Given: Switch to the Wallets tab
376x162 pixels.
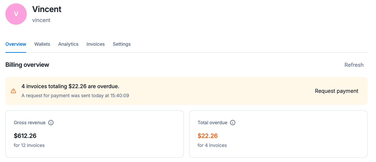Looking at the screenshot, I should pos(42,44).
